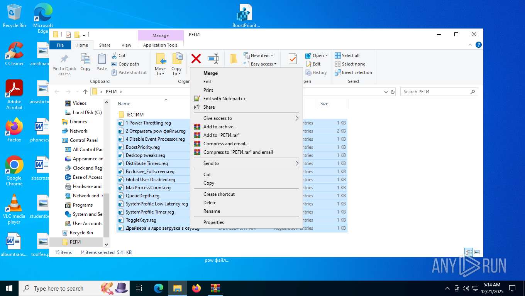Choose Share in the context menu
This screenshot has height=296, width=525.
246,107
